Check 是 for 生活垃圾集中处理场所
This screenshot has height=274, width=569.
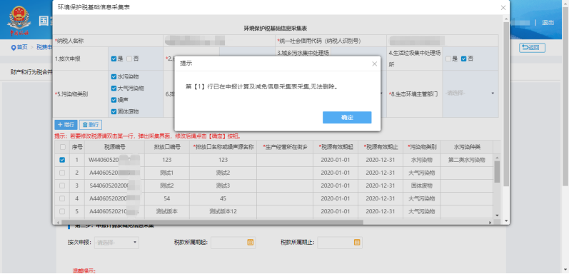[x=448, y=59]
